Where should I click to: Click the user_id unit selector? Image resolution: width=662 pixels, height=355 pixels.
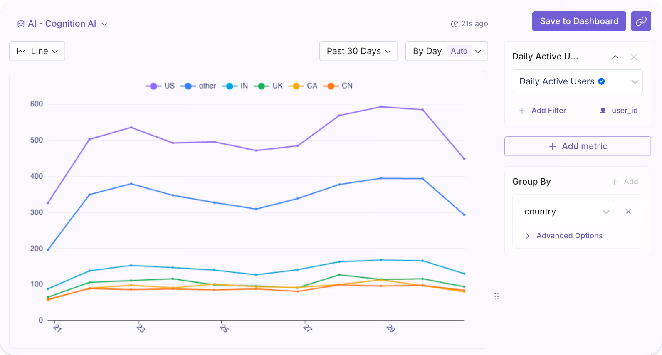tap(619, 111)
